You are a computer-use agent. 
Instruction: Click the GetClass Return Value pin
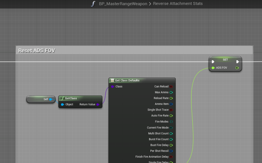click(98, 105)
